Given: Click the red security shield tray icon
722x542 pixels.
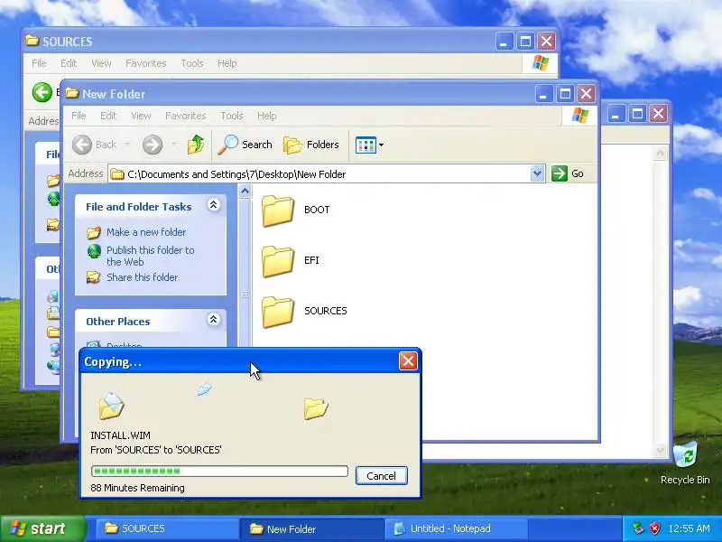Looking at the screenshot, I should pyautogui.click(x=654, y=528).
